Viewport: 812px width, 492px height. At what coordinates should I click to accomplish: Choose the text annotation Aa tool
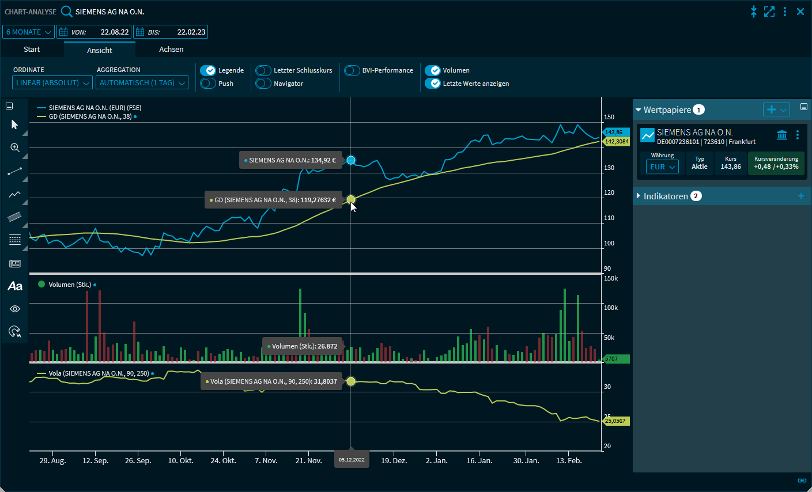[x=15, y=286]
